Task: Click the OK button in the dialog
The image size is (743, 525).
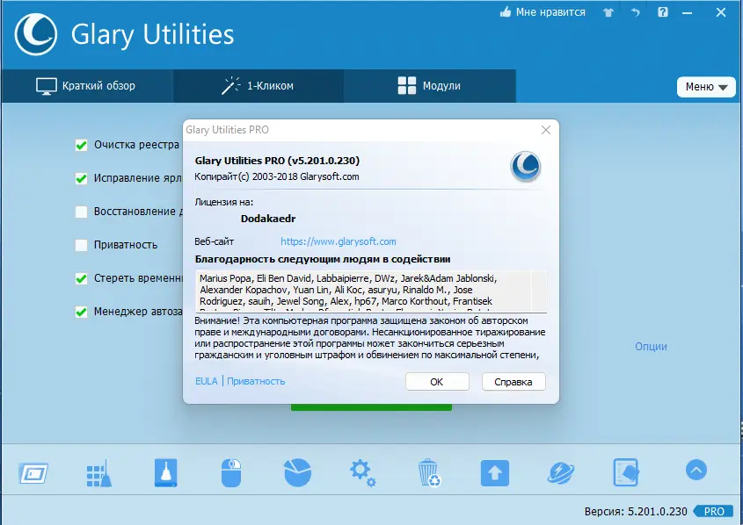Action: tap(437, 381)
